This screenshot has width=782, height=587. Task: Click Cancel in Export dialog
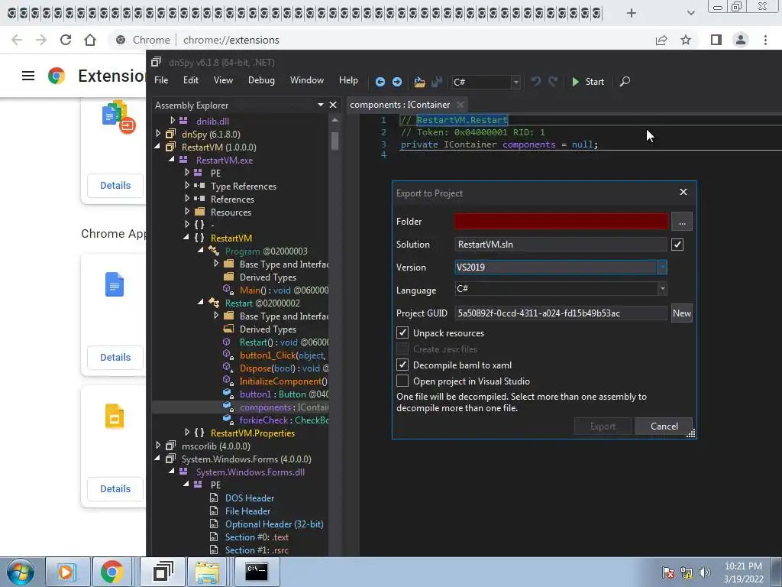point(664,426)
